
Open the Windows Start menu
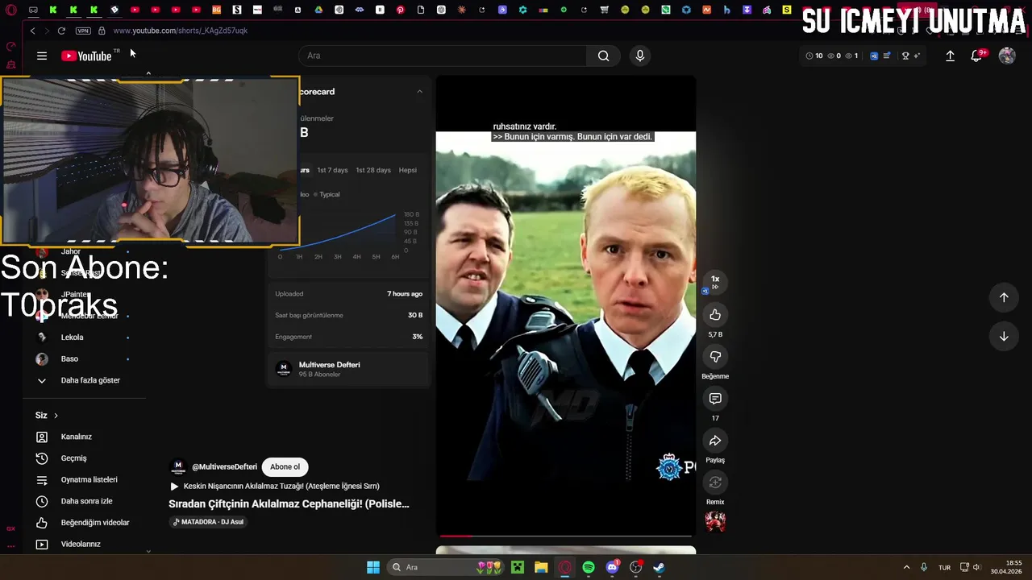pos(373,567)
